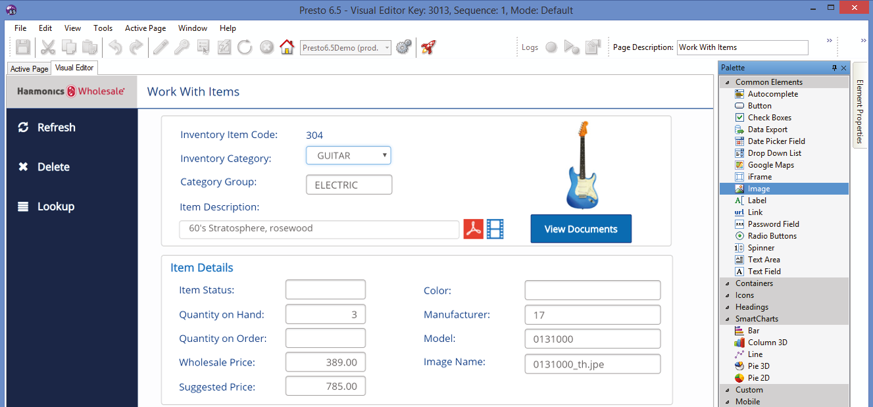The height and width of the screenshot is (407, 873).
Task: Click the pencil edit icon
Action: [161, 47]
